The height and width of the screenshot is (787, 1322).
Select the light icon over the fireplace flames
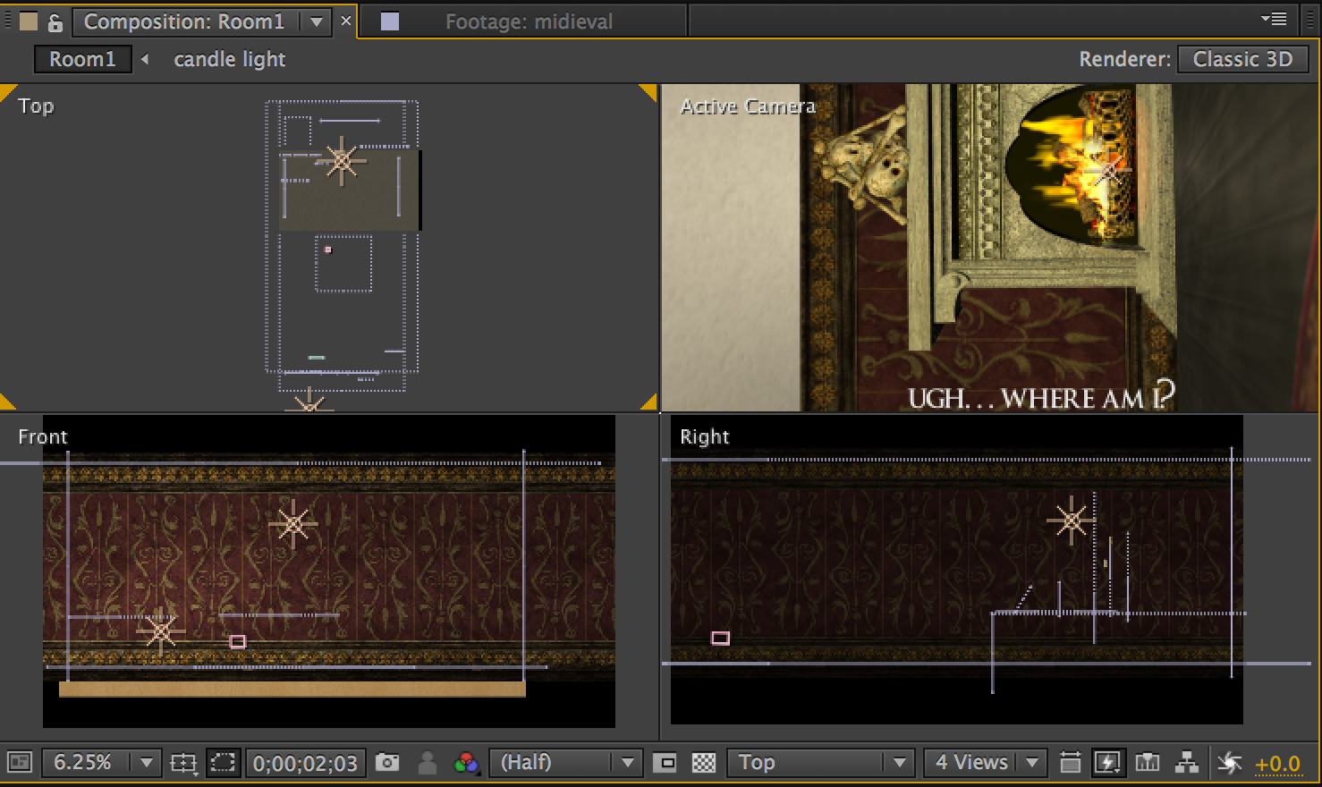click(x=1110, y=172)
